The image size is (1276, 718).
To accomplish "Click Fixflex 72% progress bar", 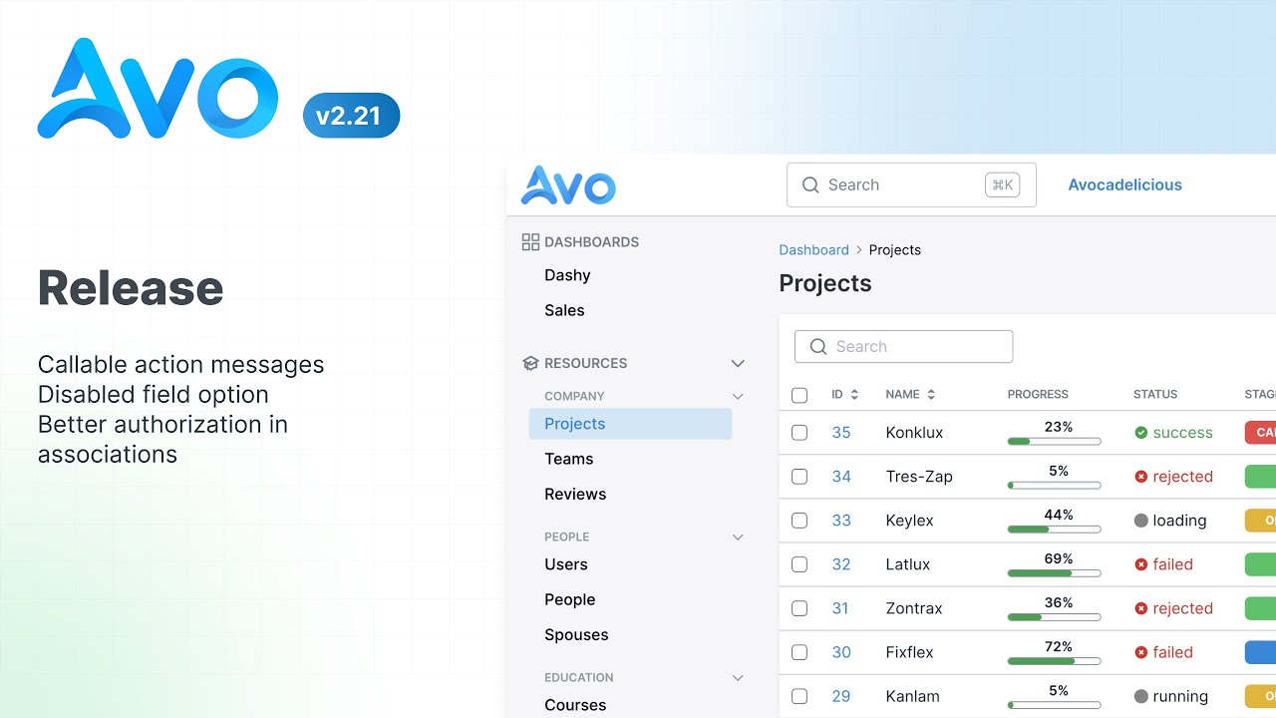I will (x=1055, y=660).
